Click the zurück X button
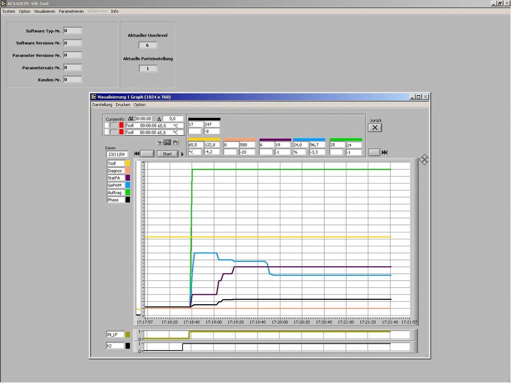This screenshot has width=511, height=383. click(375, 128)
